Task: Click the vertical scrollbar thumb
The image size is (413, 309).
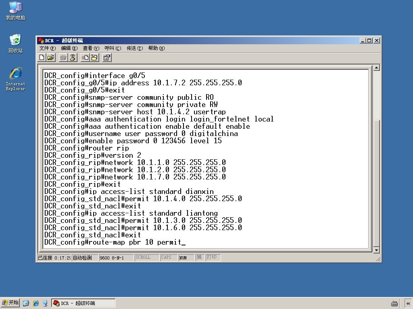Action: tap(376, 183)
